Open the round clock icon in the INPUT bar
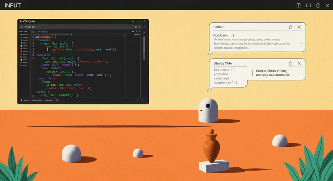Screen dimensions: 333x181 (x=318, y=5)
